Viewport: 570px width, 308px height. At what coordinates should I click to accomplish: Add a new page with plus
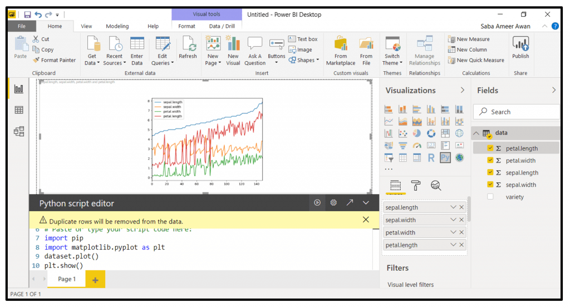pos(95,280)
